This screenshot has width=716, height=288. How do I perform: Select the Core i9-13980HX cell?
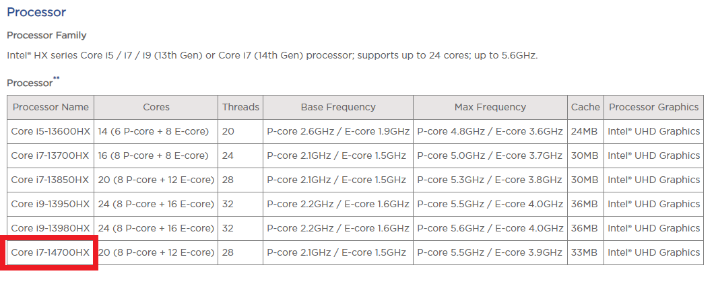51,228
